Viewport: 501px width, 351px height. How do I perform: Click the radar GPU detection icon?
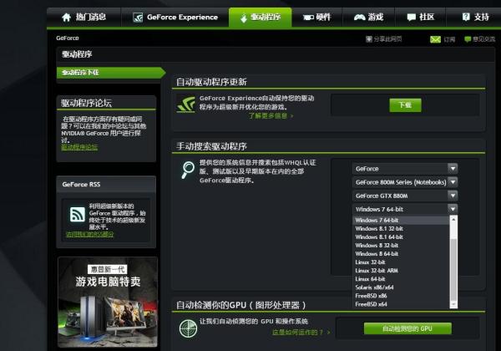[188, 328]
